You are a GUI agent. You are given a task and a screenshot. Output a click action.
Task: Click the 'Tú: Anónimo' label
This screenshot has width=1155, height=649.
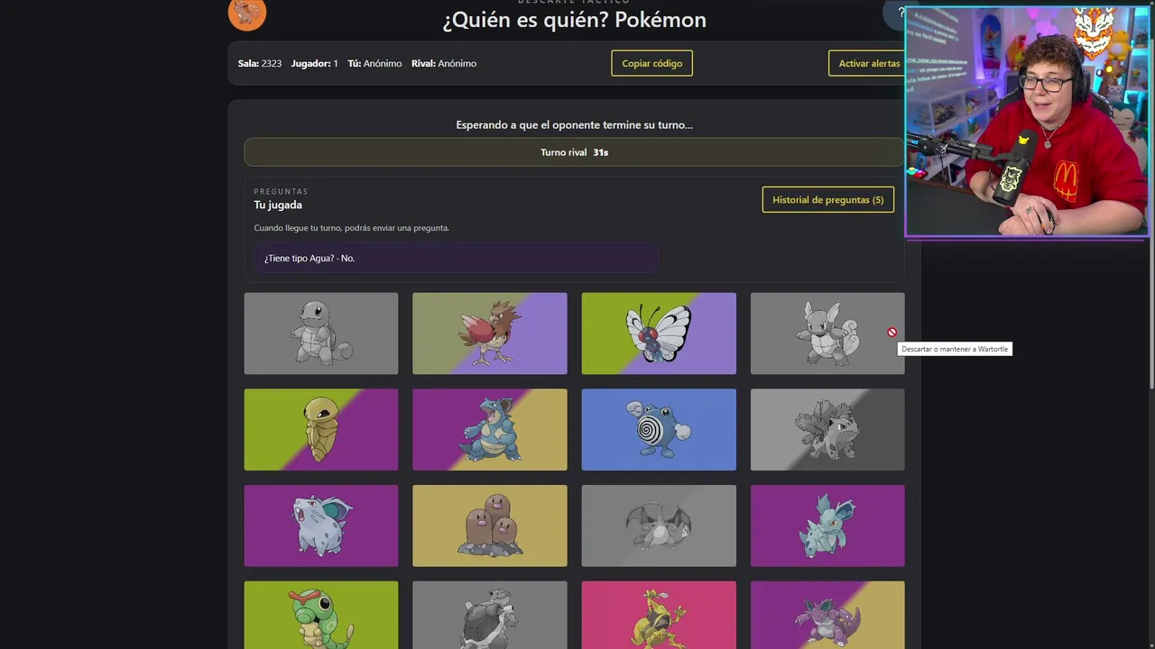pyautogui.click(x=374, y=64)
